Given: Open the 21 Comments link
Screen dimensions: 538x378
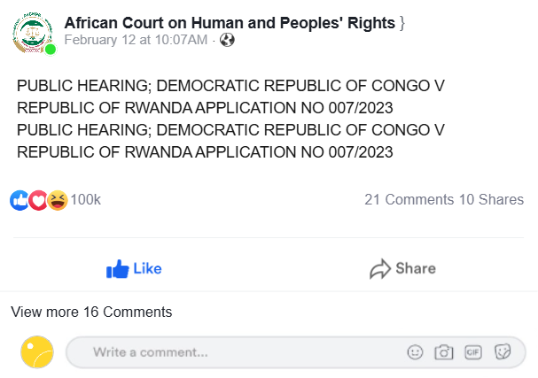Looking at the screenshot, I should [x=409, y=200].
